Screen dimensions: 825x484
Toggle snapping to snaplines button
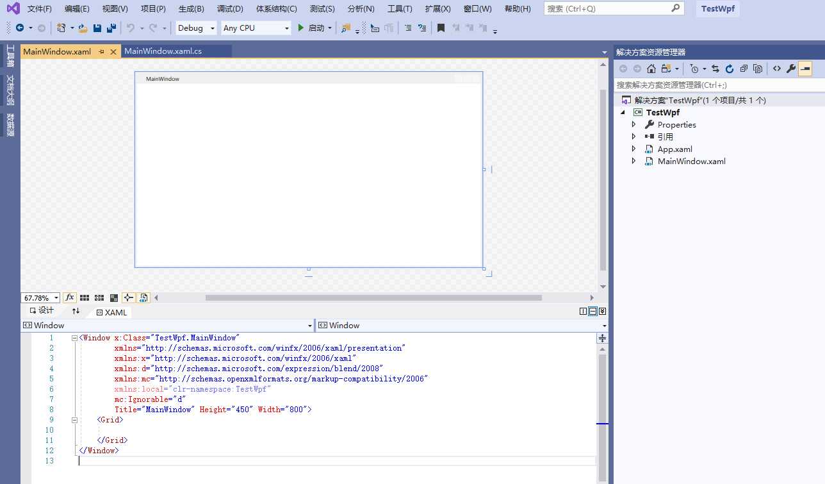point(129,297)
